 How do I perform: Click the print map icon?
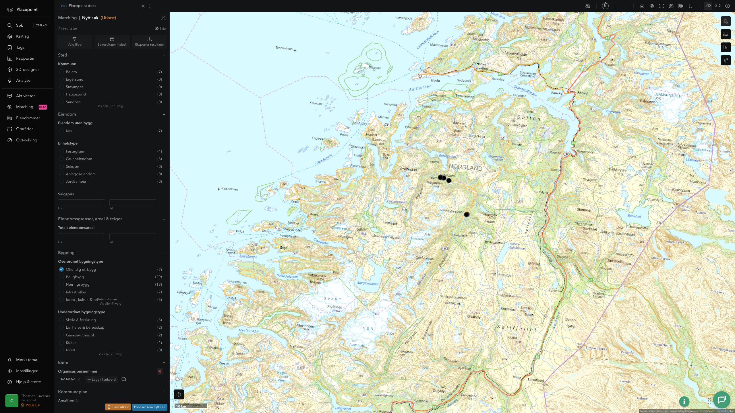coord(642,6)
